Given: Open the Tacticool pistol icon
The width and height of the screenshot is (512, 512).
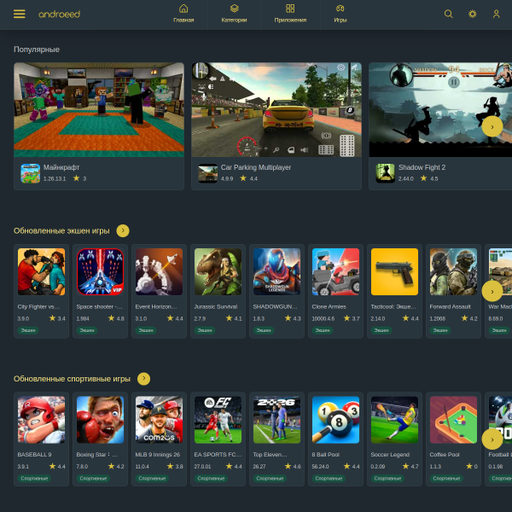Looking at the screenshot, I should click(x=394, y=271).
